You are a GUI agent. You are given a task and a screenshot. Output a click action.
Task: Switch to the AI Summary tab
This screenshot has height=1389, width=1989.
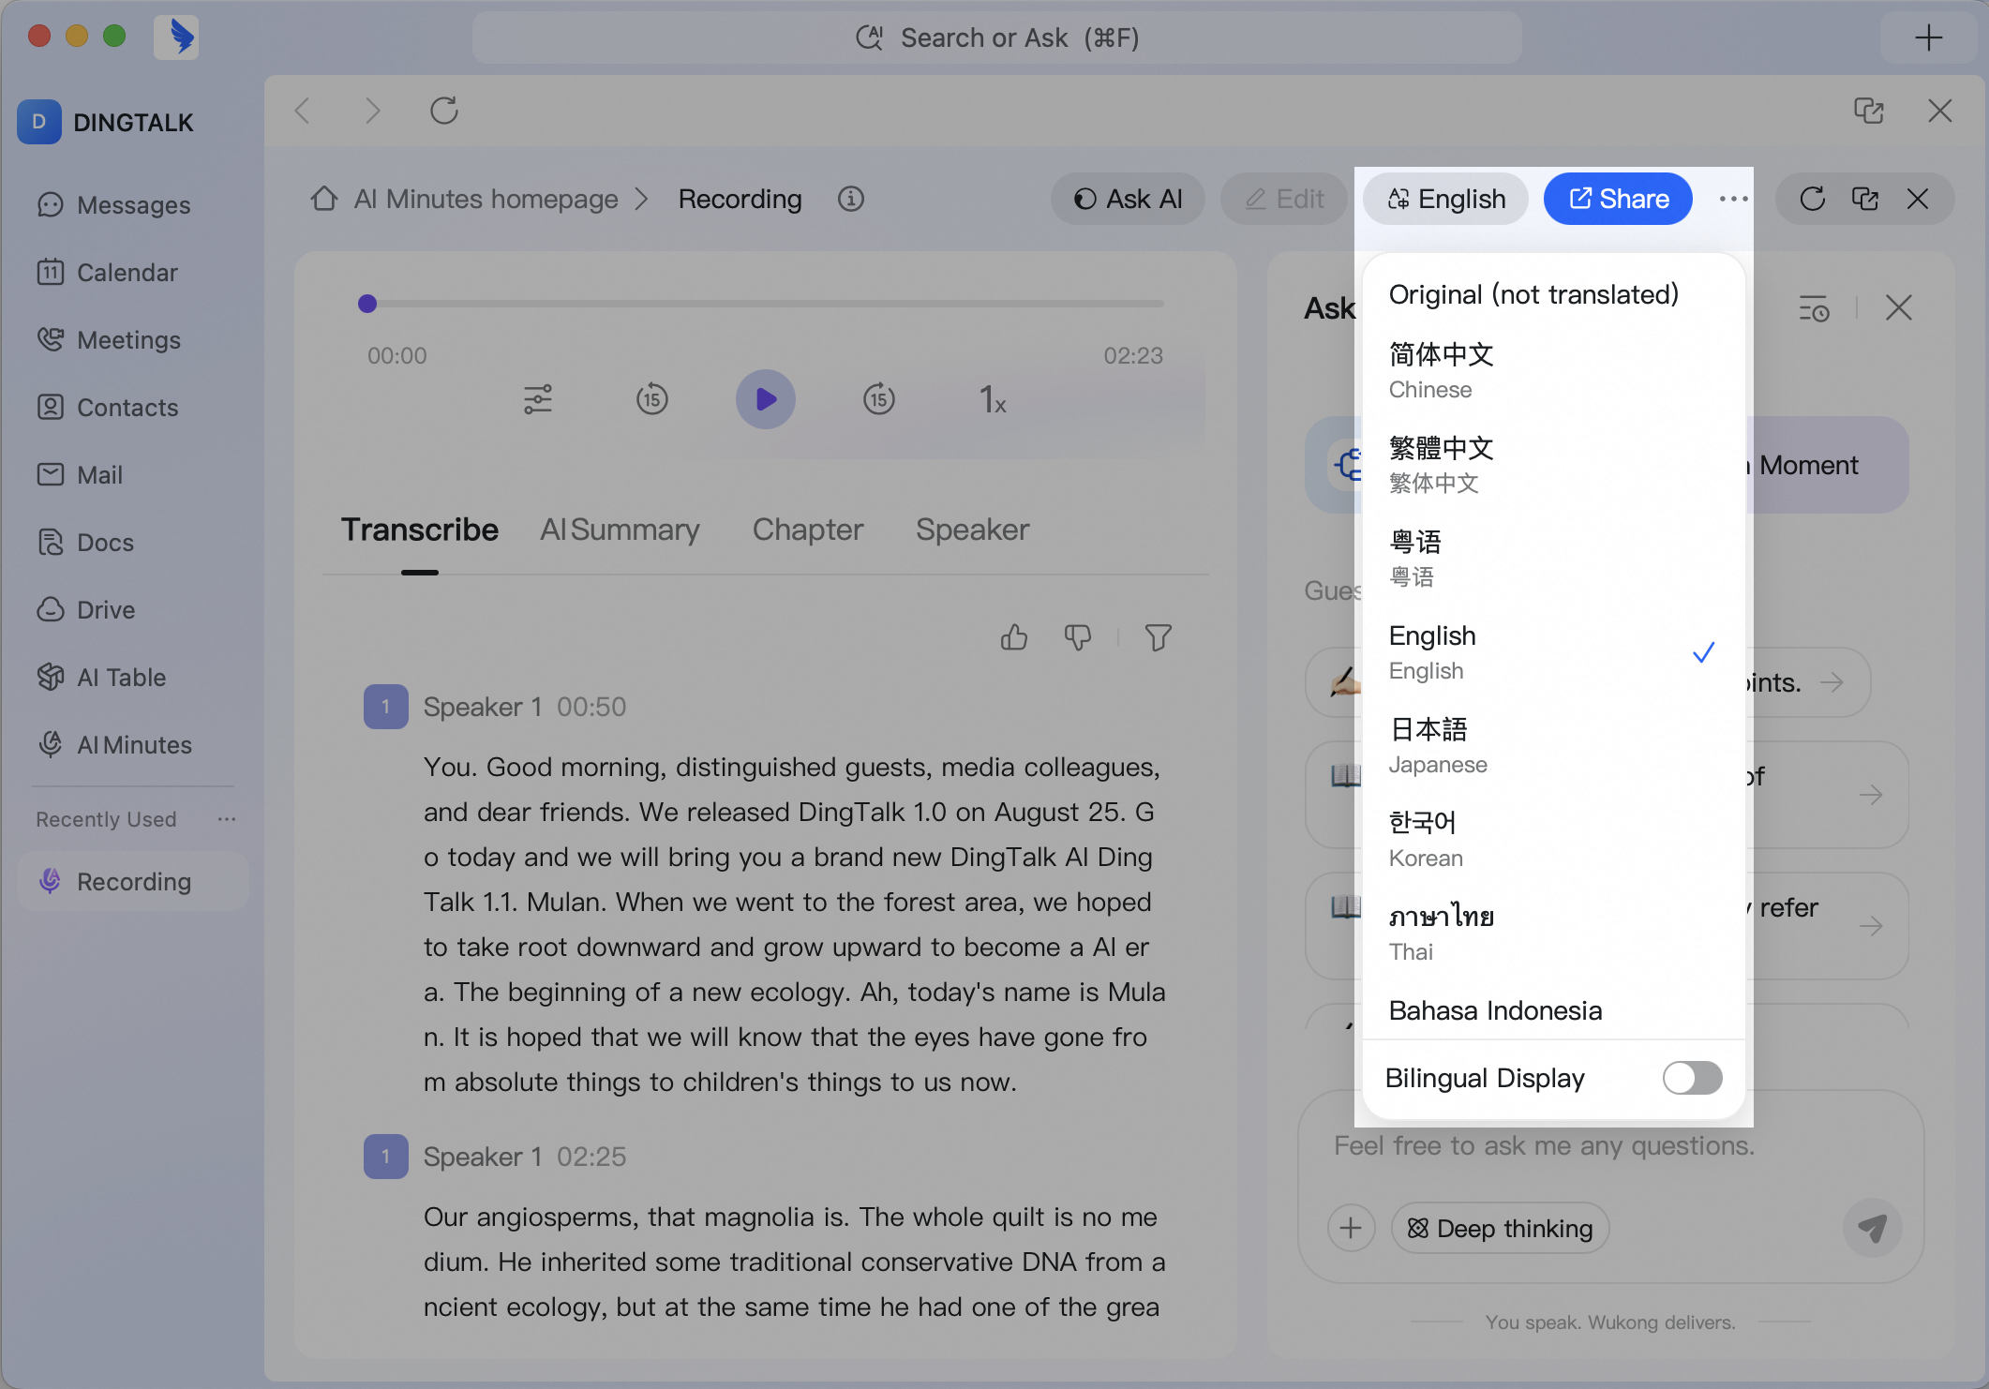coord(620,530)
